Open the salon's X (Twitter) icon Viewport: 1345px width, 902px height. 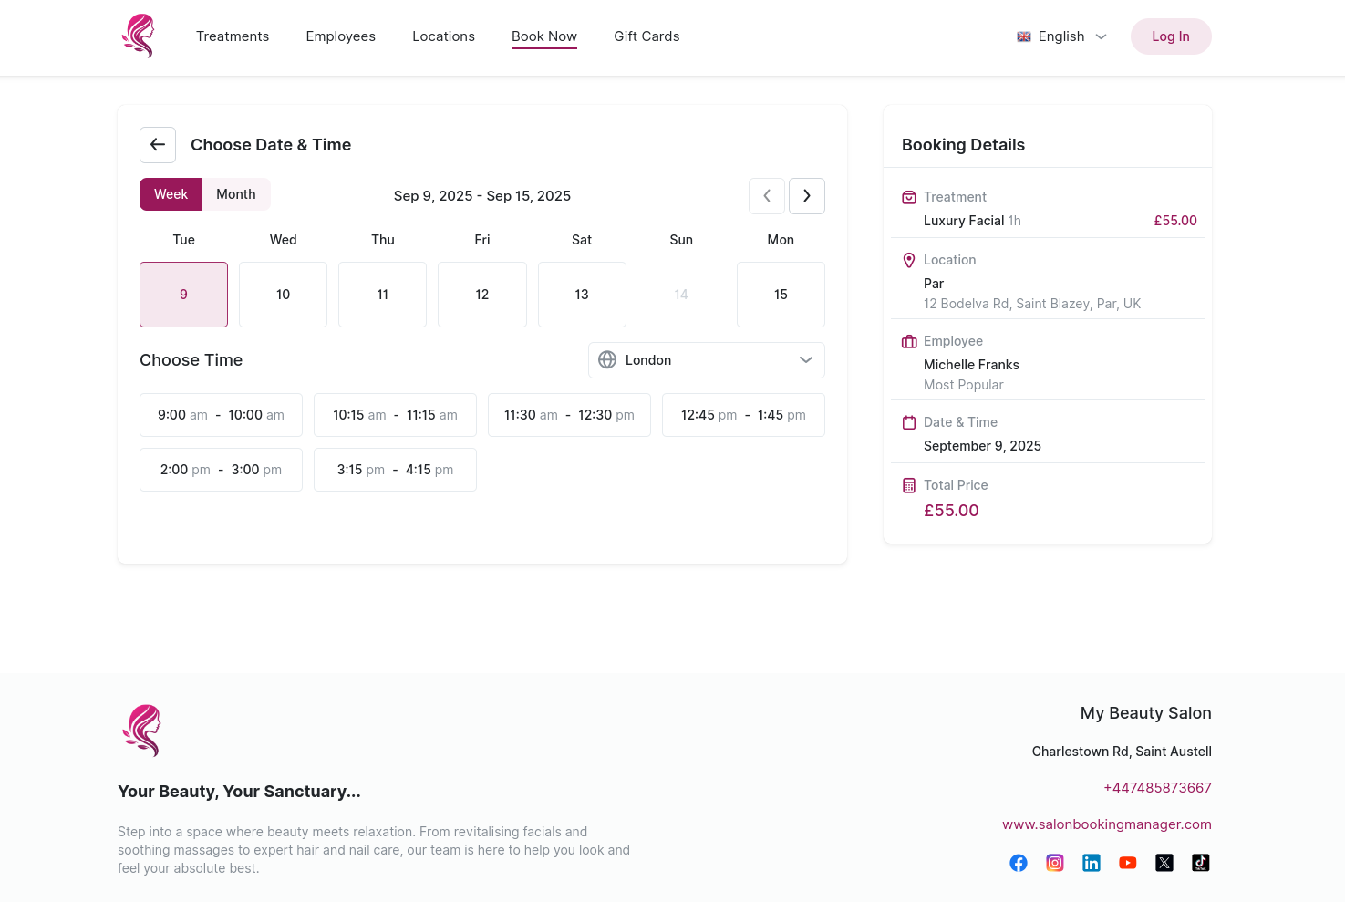[x=1164, y=863]
